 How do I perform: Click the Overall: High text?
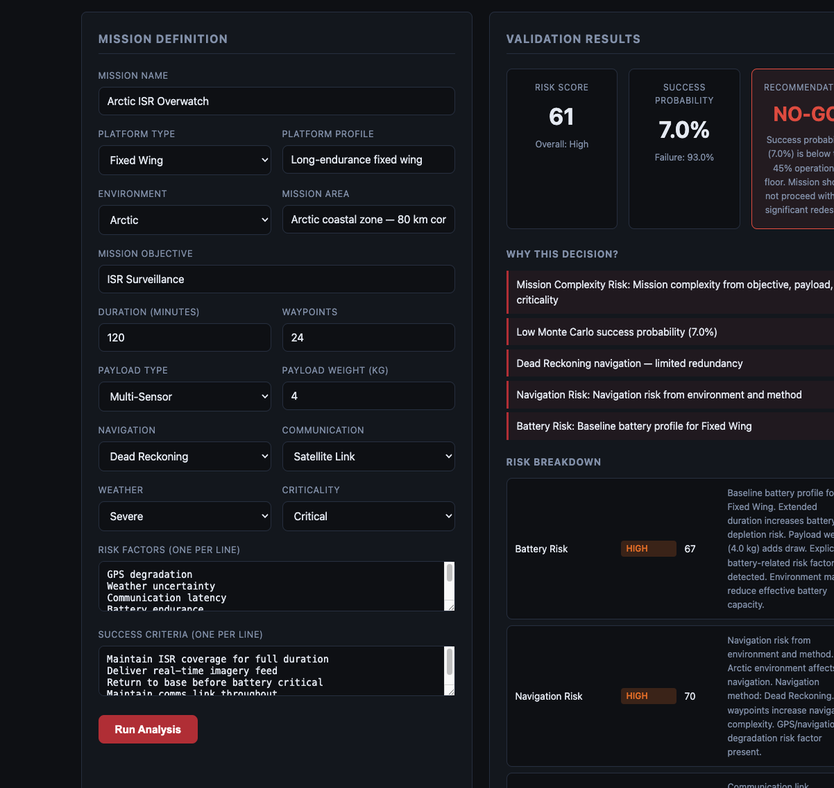pos(562,144)
